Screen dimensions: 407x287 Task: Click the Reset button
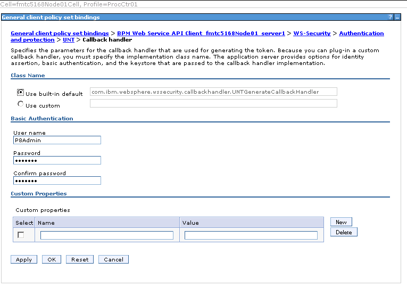(x=80, y=259)
